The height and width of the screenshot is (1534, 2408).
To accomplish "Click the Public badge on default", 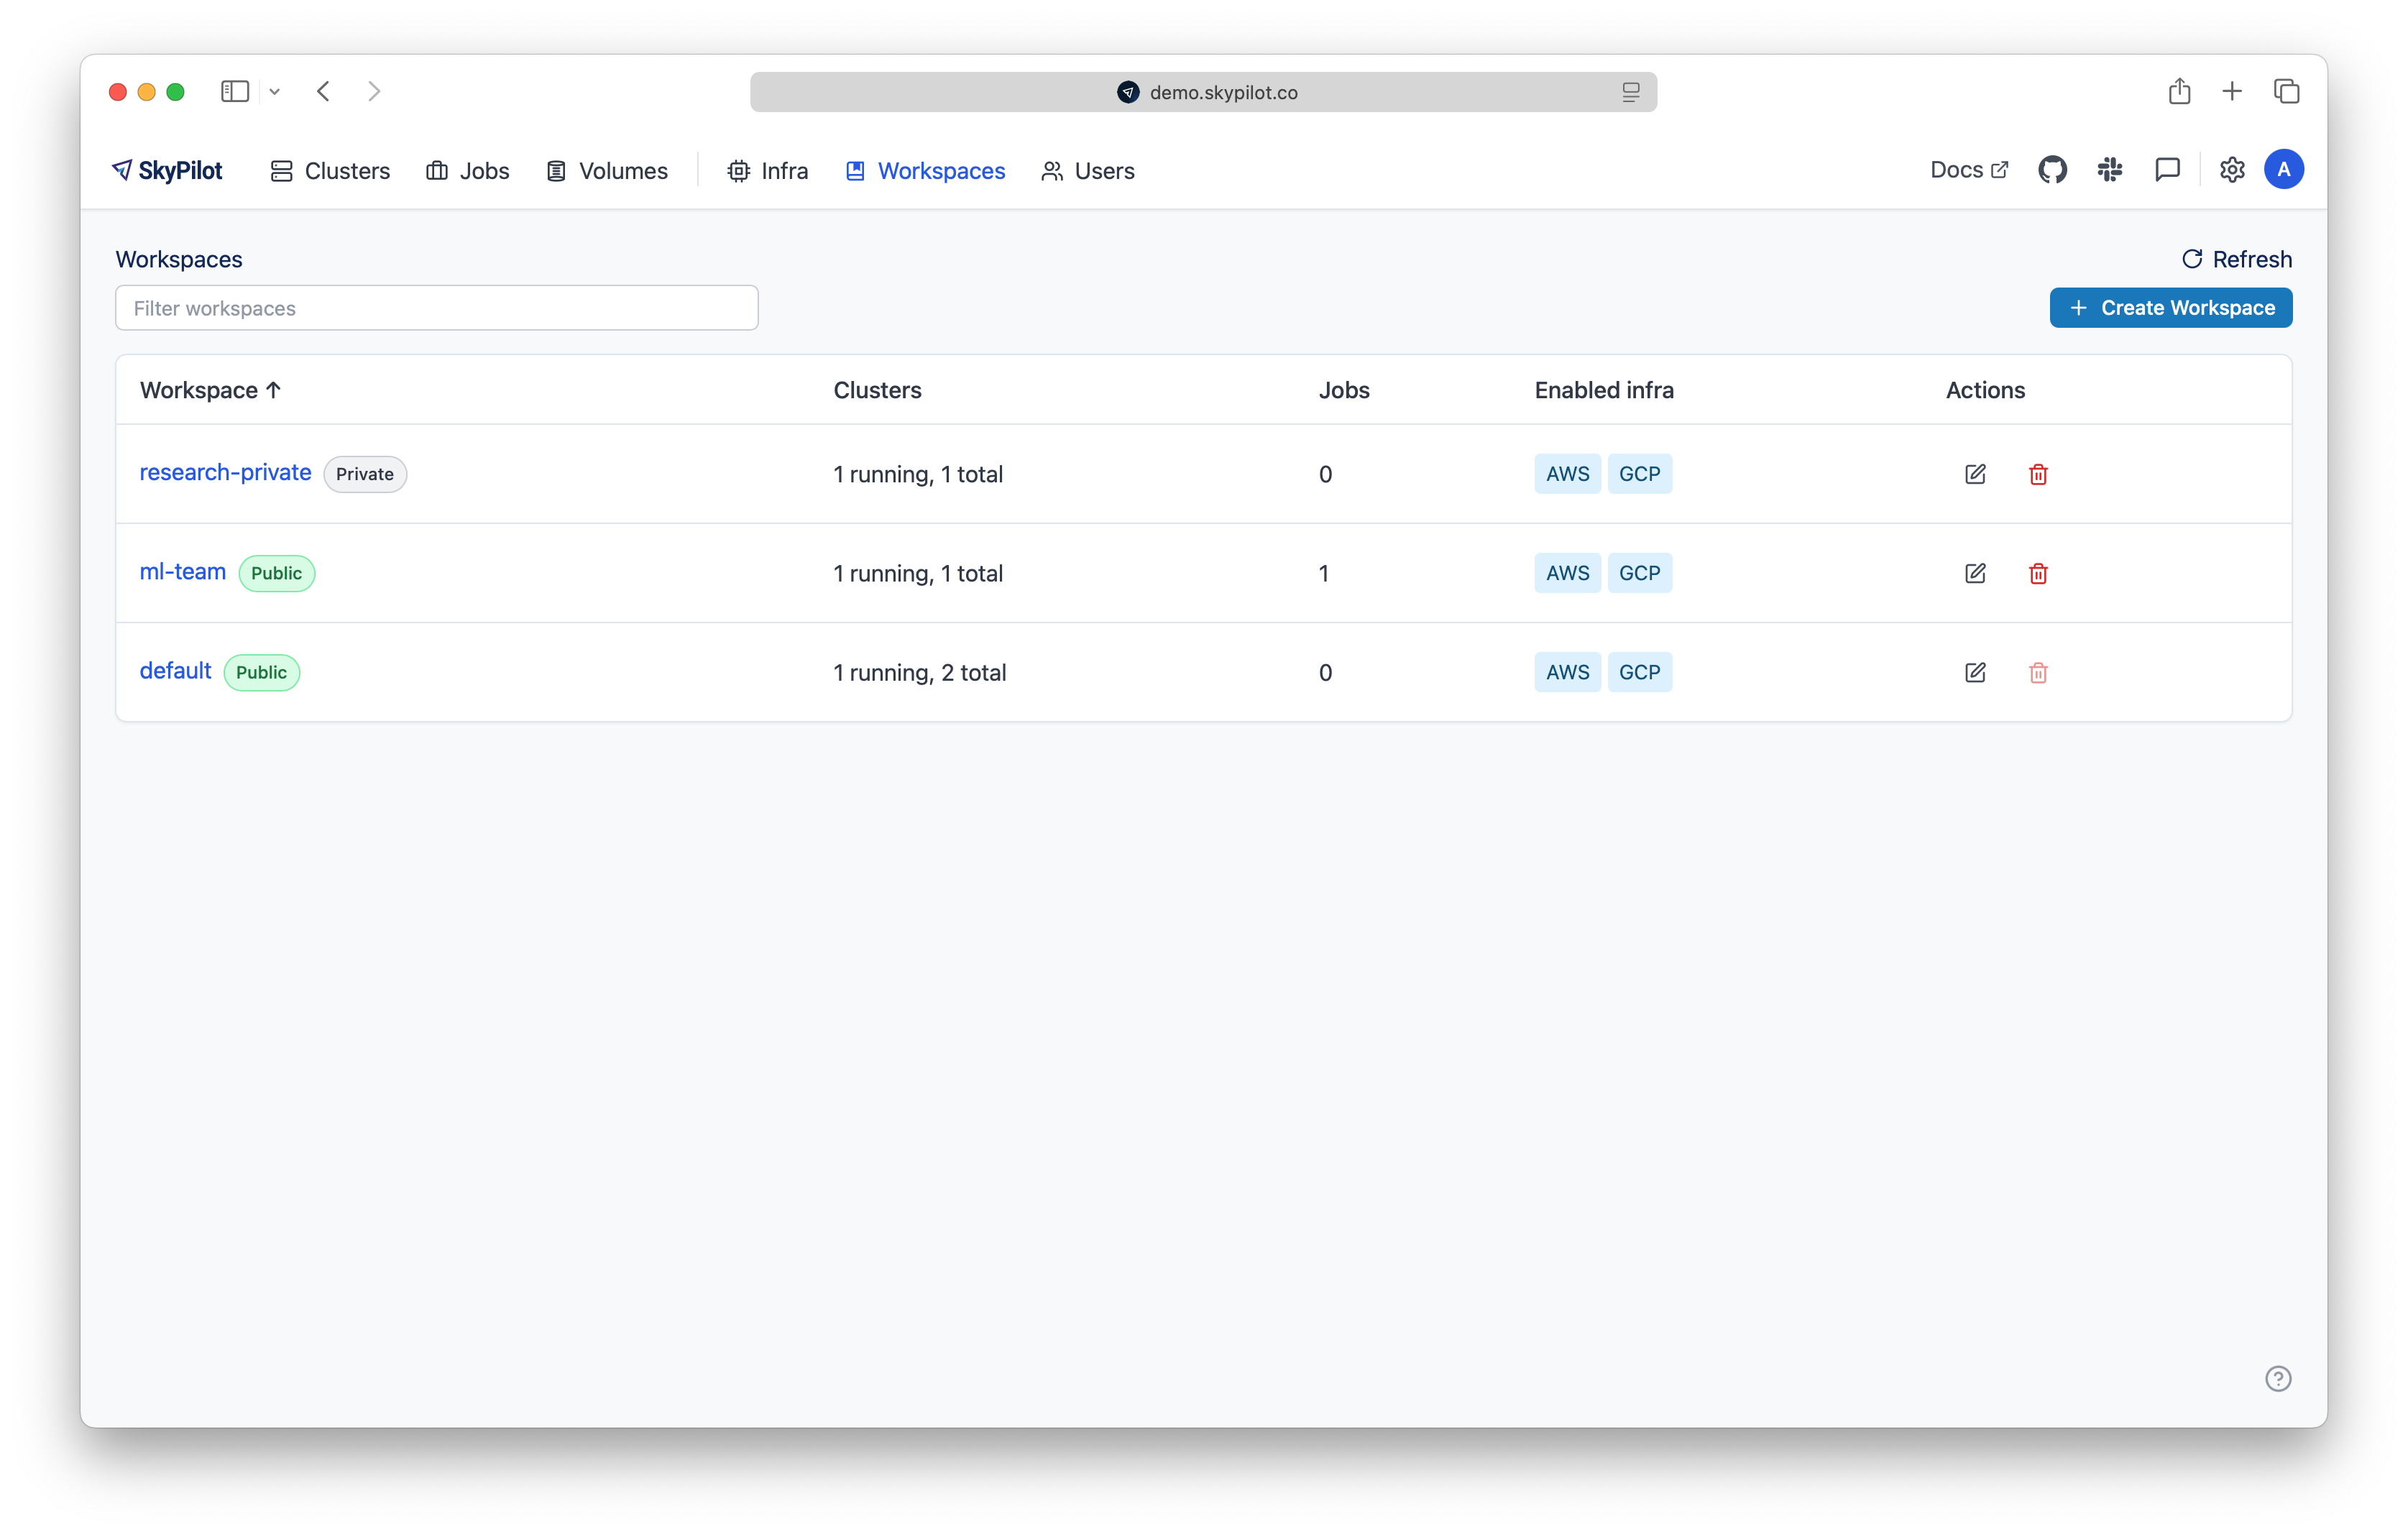I will [262, 672].
